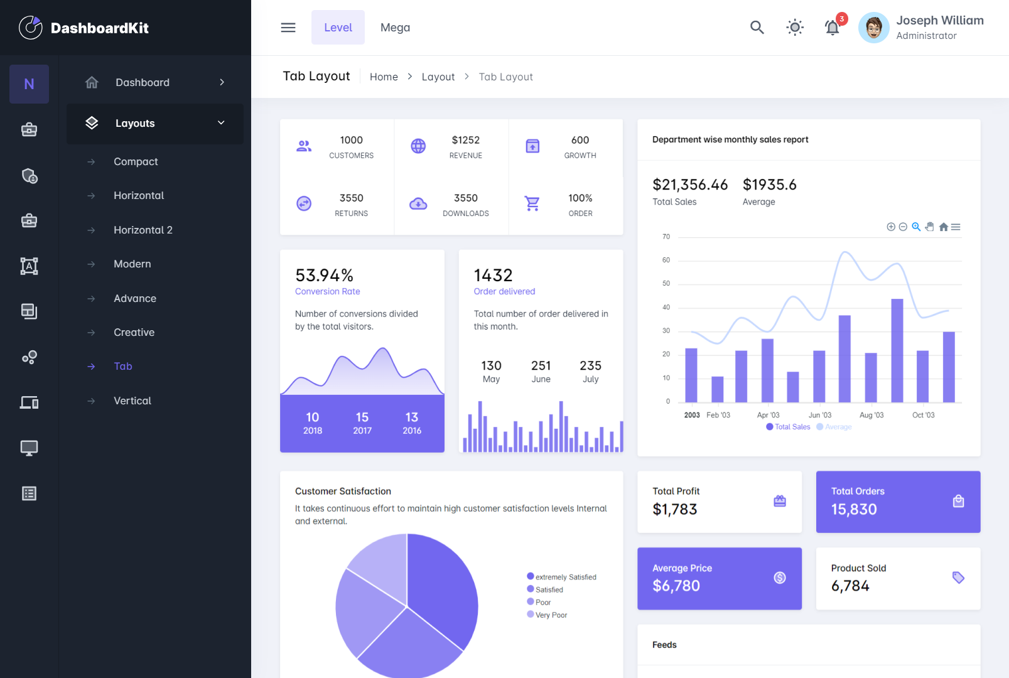Image resolution: width=1009 pixels, height=678 pixels.
Task: Click the search magnifier icon in header
Action: pyautogui.click(x=757, y=28)
